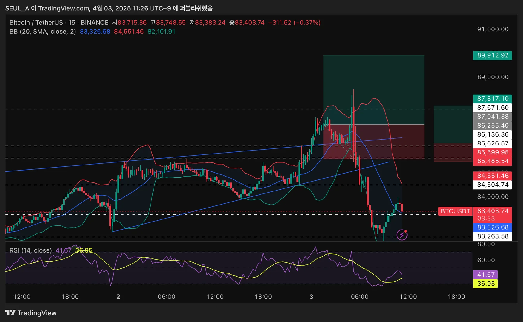Click the yellow 36.95 RSI axis tag
Viewport: 523px width, 322px height.
coord(485,284)
